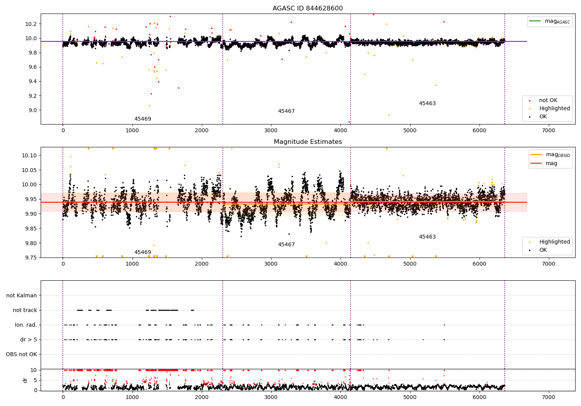Image resolution: width=581 pixels, height=406 pixels.
Task: Click the "45463" label in the top plot
Action: 427,104
